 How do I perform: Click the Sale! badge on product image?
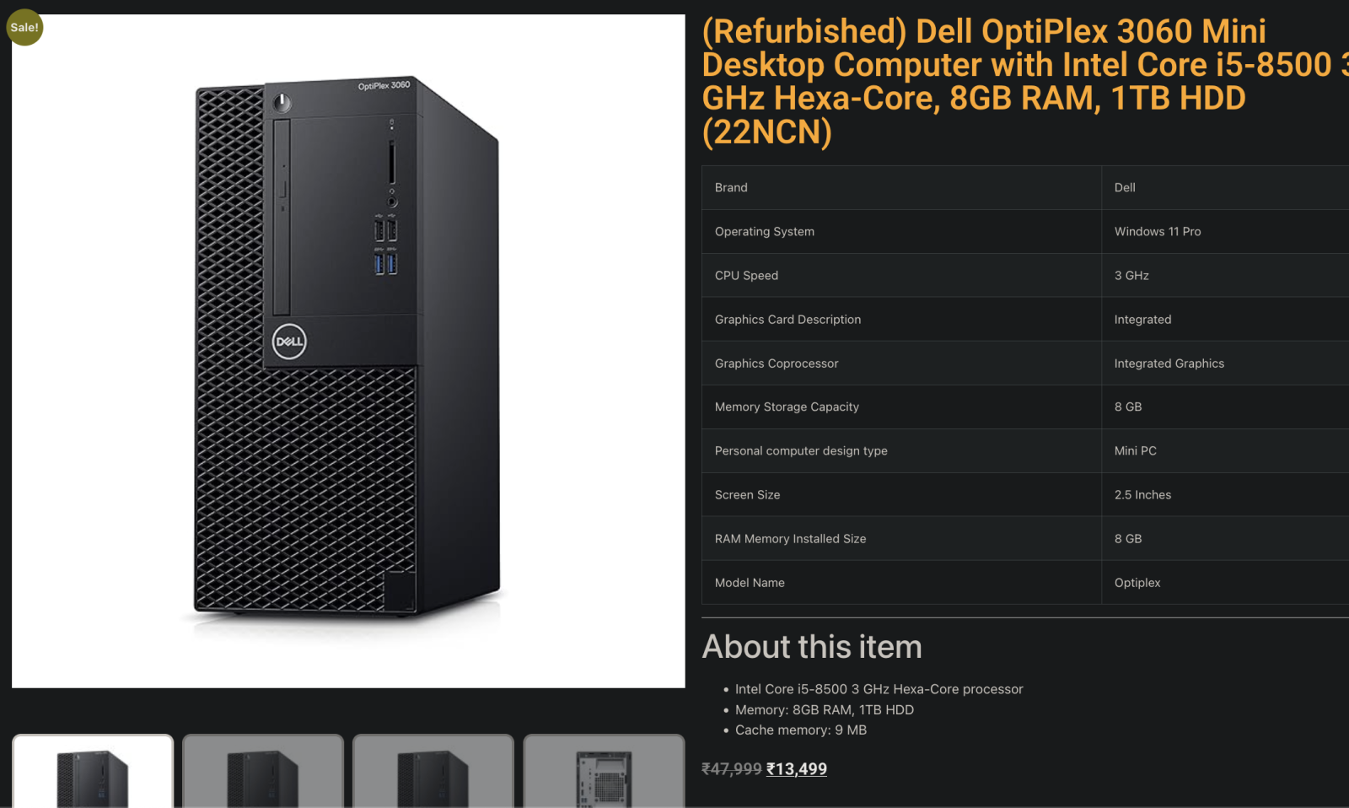[24, 27]
